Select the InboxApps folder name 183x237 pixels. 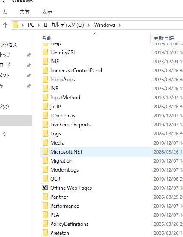pos(63,80)
